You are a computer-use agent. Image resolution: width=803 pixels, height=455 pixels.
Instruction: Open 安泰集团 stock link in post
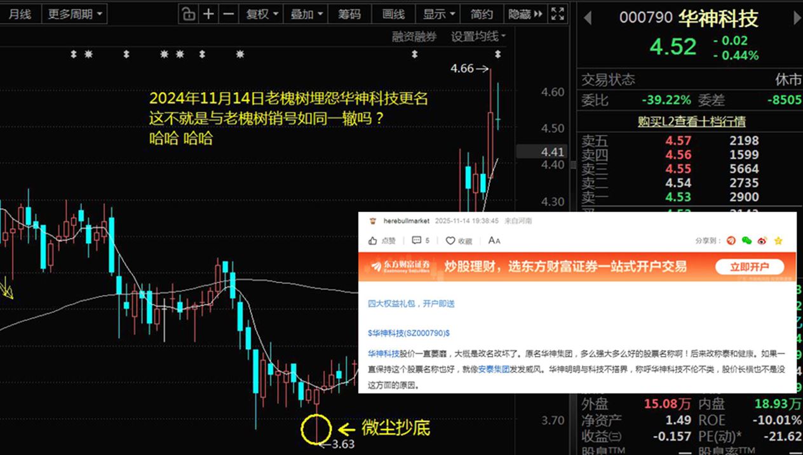[494, 369]
